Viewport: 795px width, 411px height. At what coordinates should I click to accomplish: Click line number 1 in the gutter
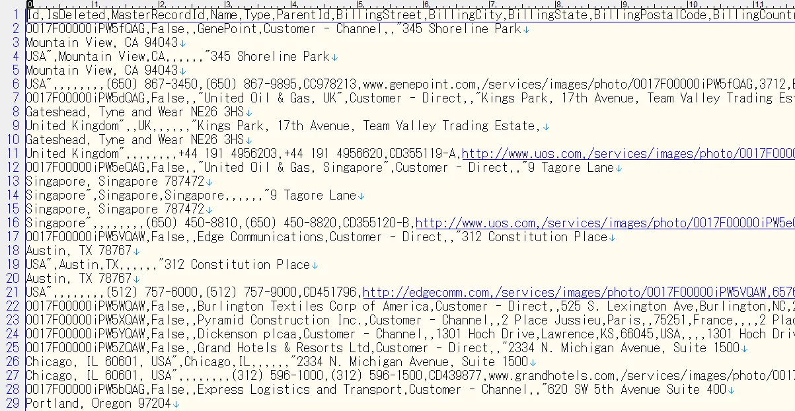(16, 15)
